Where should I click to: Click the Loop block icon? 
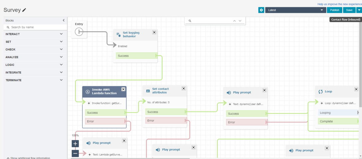click(321, 91)
